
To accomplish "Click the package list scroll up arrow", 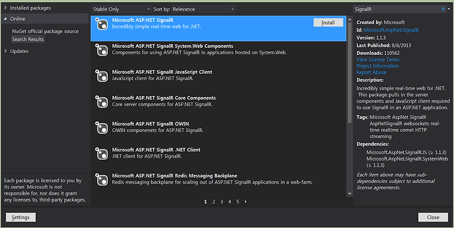I will (x=349, y=19).
